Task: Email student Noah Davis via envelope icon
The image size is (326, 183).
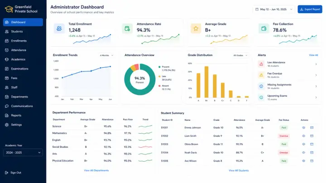Action: pos(312,153)
